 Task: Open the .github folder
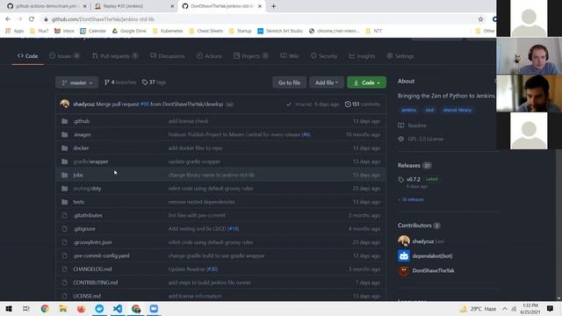pos(82,121)
